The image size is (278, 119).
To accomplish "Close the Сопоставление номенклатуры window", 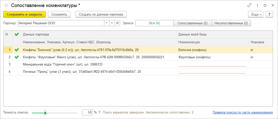I will pos(273,5).
